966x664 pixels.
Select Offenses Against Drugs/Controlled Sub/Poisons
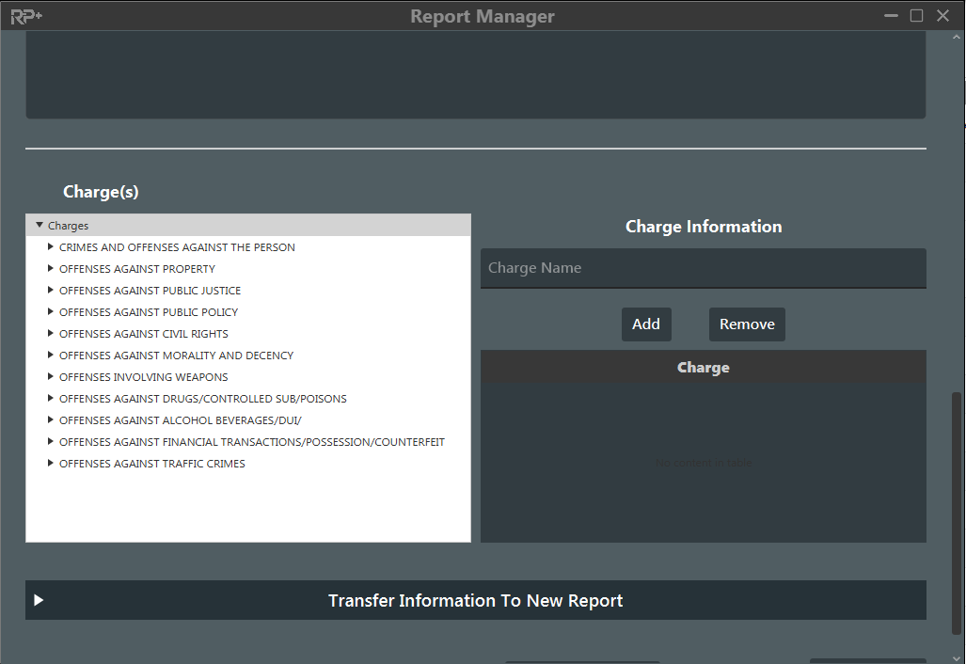pyautogui.click(x=202, y=399)
